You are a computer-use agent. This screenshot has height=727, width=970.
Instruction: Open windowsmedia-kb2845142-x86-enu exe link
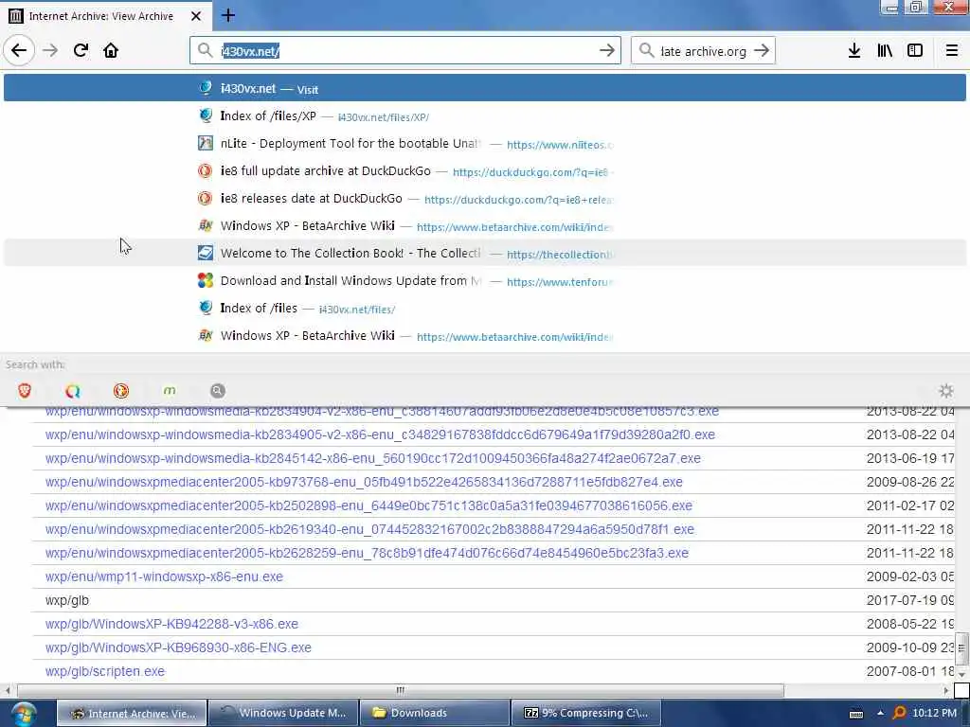(373, 458)
